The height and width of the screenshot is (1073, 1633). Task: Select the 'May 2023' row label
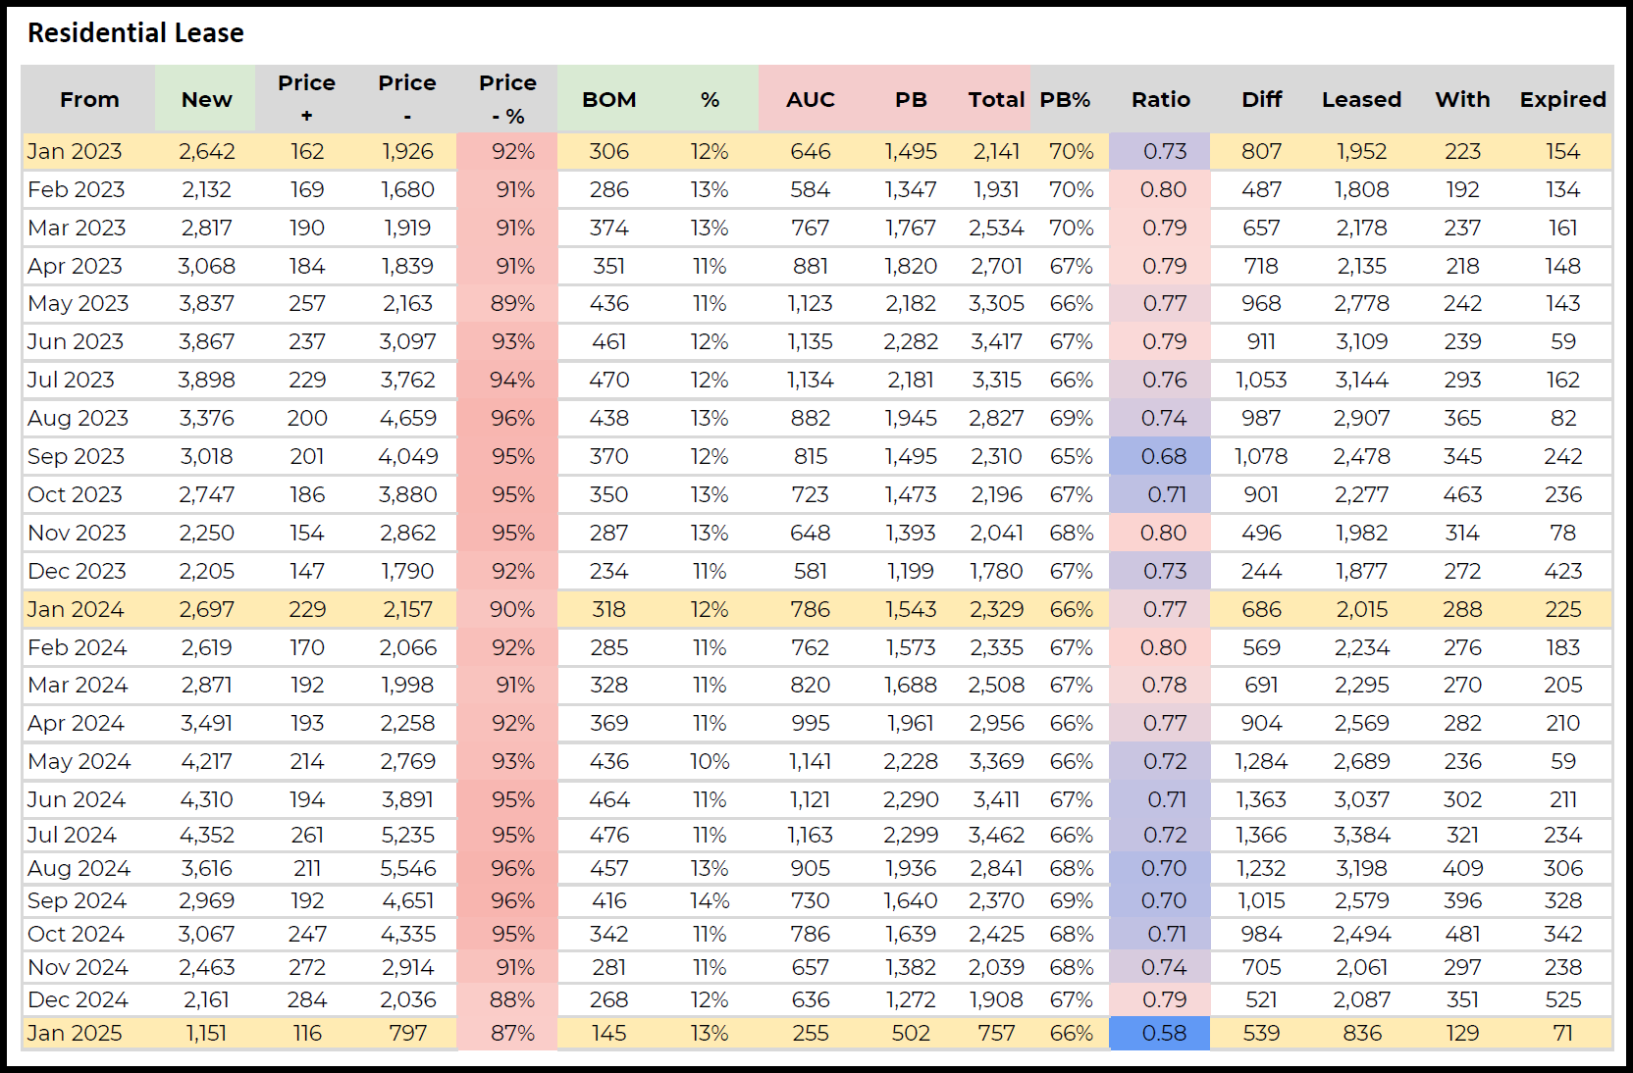79,304
